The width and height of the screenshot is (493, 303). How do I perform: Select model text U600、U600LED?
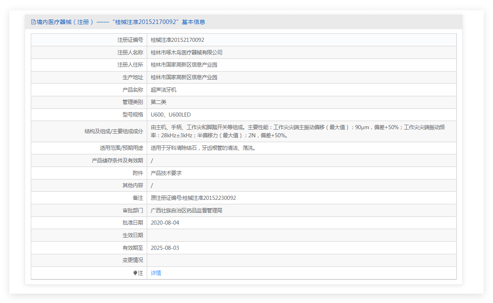(x=171, y=115)
